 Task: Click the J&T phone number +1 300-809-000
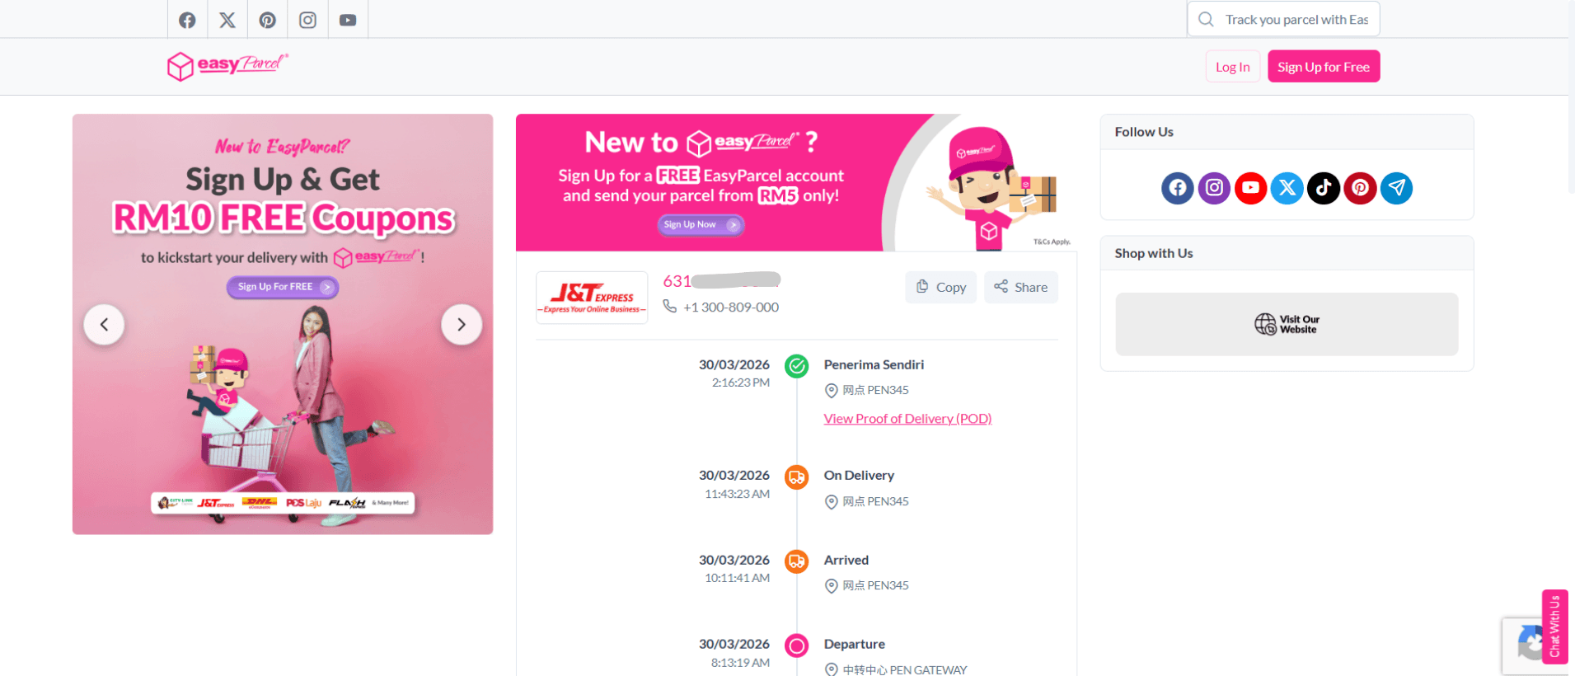coord(730,307)
